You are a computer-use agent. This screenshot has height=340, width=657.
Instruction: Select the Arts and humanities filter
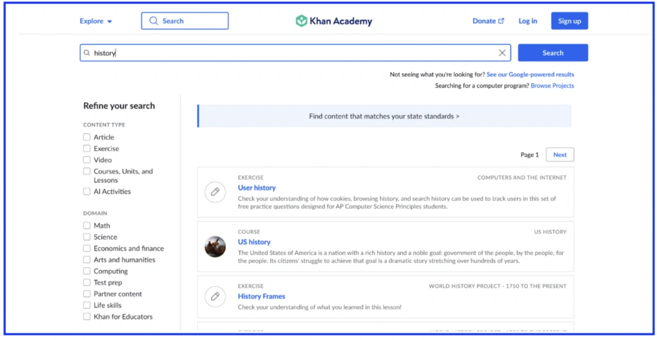pos(87,260)
